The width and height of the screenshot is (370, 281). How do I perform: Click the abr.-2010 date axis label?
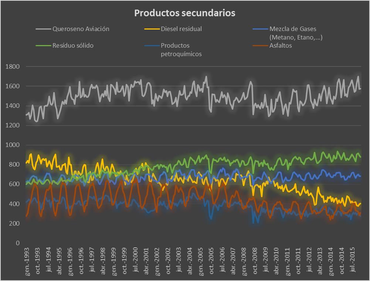tap(276, 261)
